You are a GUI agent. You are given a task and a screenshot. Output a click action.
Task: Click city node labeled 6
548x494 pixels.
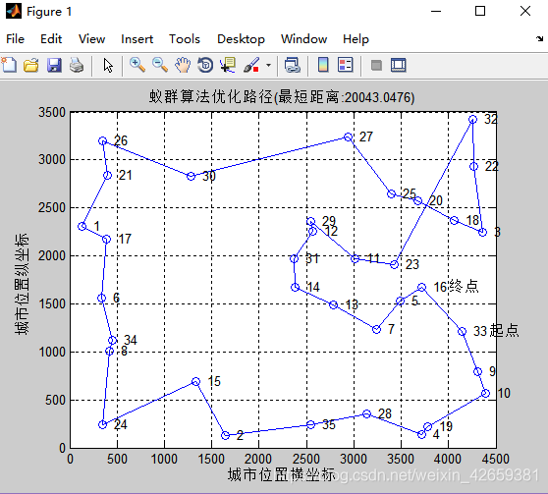(101, 298)
